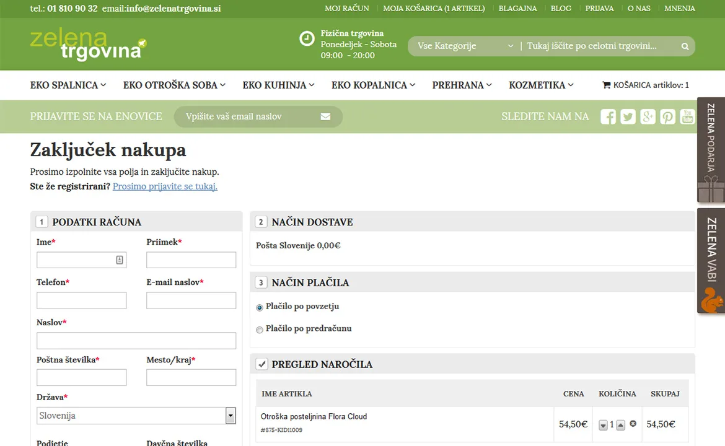This screenshot has width=725, height=446.
Task: Click the store-wide search text field
Action: 600,46
